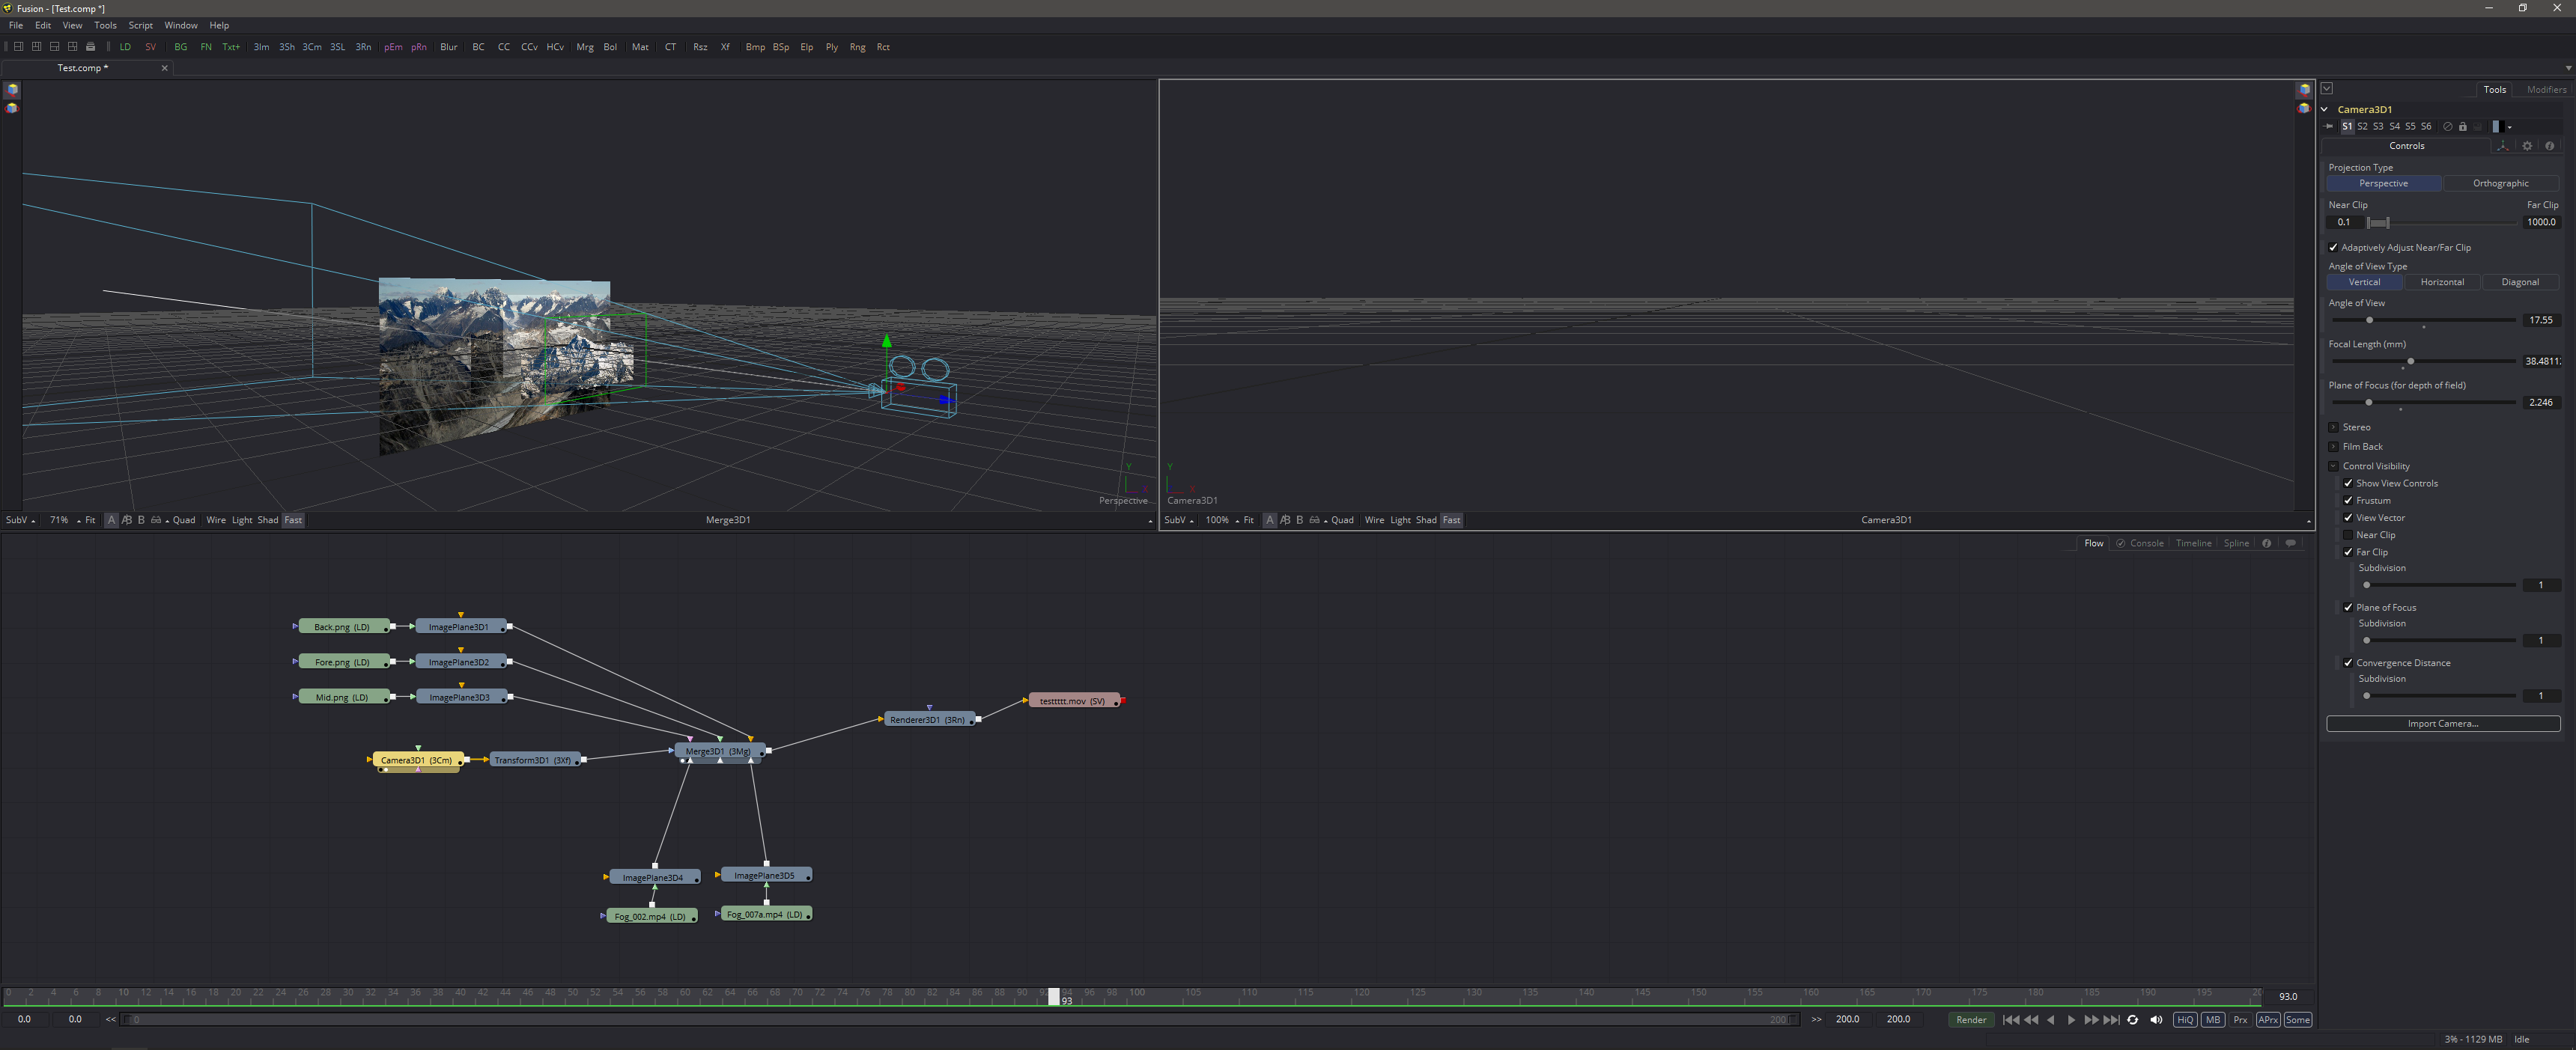Switch to the Modifiers tab

2545,90
